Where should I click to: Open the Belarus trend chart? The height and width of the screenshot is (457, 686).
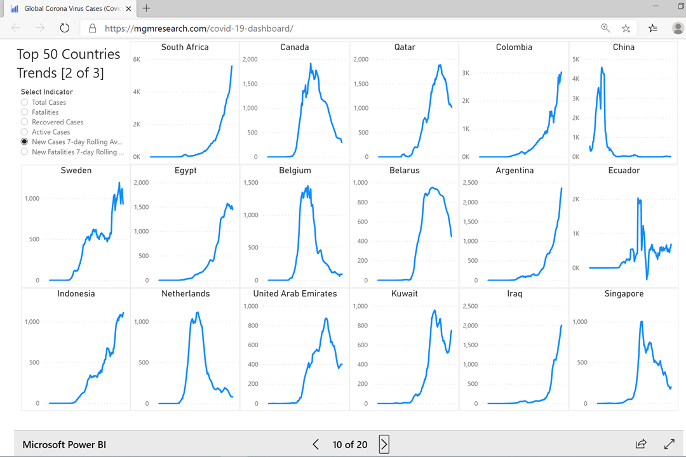click(x=404, y=226)
